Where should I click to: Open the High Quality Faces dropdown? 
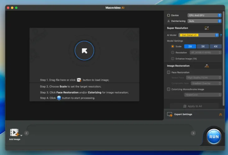(x=204, y=77)
